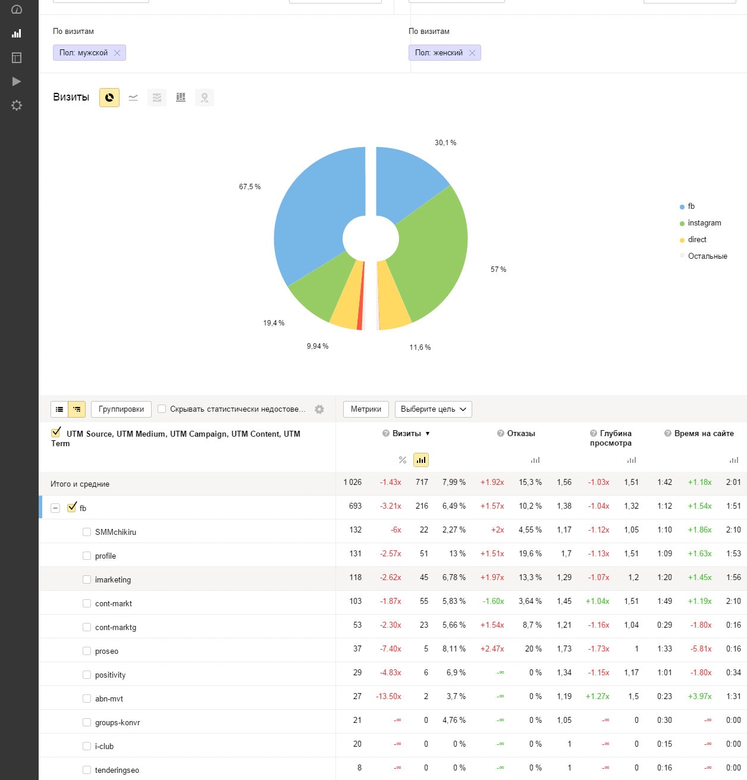The width and height of the screenshot is (747, 780).
Task: Toggle instagram legend color marker
Action: pos(682,224)
